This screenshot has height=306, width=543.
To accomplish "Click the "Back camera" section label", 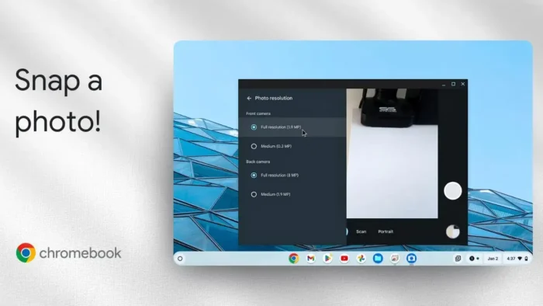I will (x=258, y=162).
